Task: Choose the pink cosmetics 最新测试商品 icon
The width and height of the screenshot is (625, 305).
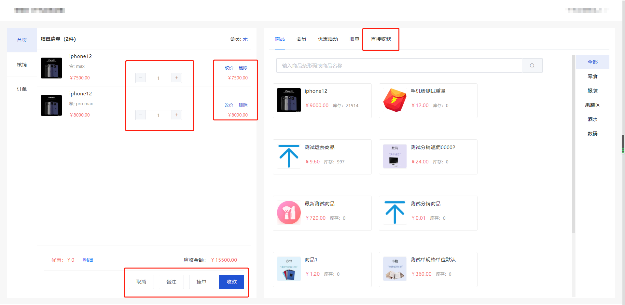Action: pyautogui.click(x=289, y=213)
